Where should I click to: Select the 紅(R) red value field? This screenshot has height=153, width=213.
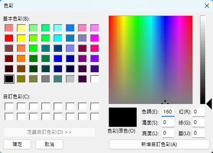(198, 112)
